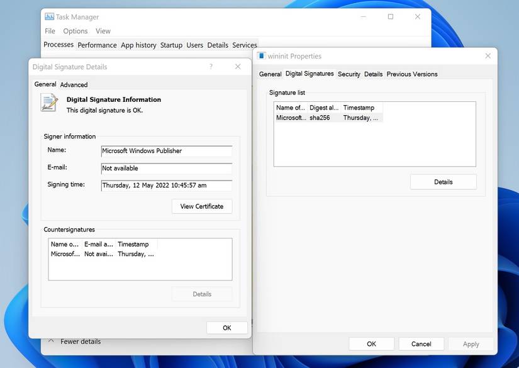Viewport: 519px width, 368px height.
Task: Collapse the Fewer details section
Action: point(75,341)
